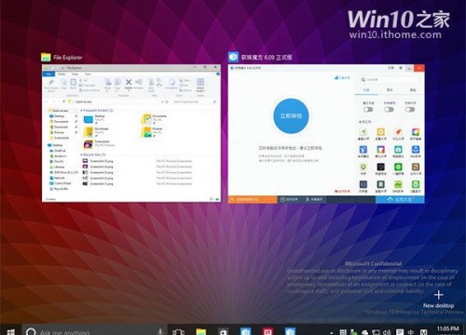This screenshot has width=466, height=335.
Task: Open the File tab in File Explorer
Action: (48, 74)
